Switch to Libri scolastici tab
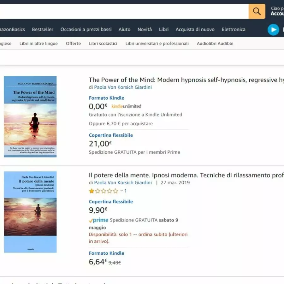 103,44
